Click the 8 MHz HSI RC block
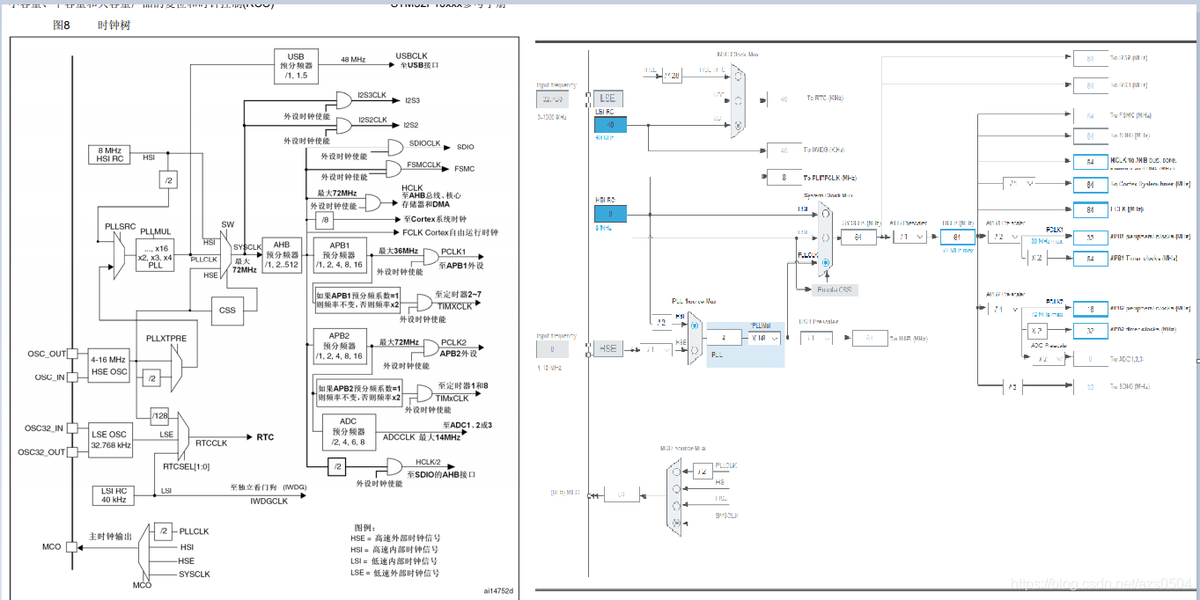The width and height of the screenshot is (1200, 600). (110, 154)
